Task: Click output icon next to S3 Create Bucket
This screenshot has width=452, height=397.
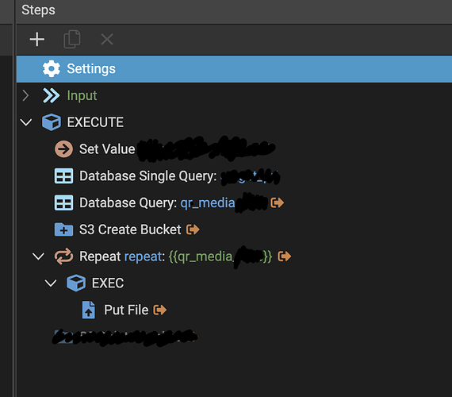Action: (x=193, y=229)
